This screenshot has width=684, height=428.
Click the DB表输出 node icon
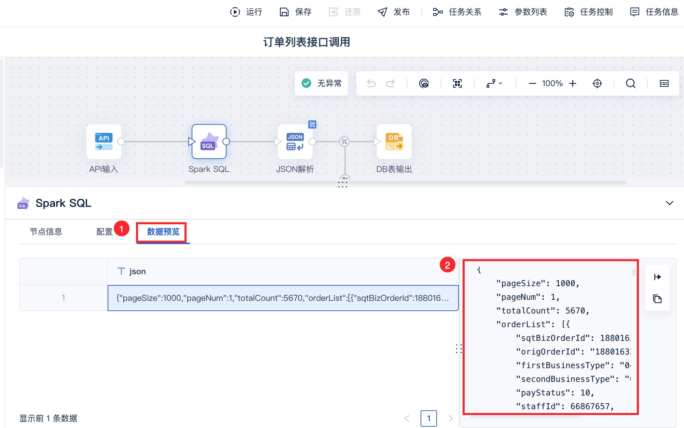[x=394, y=142]
